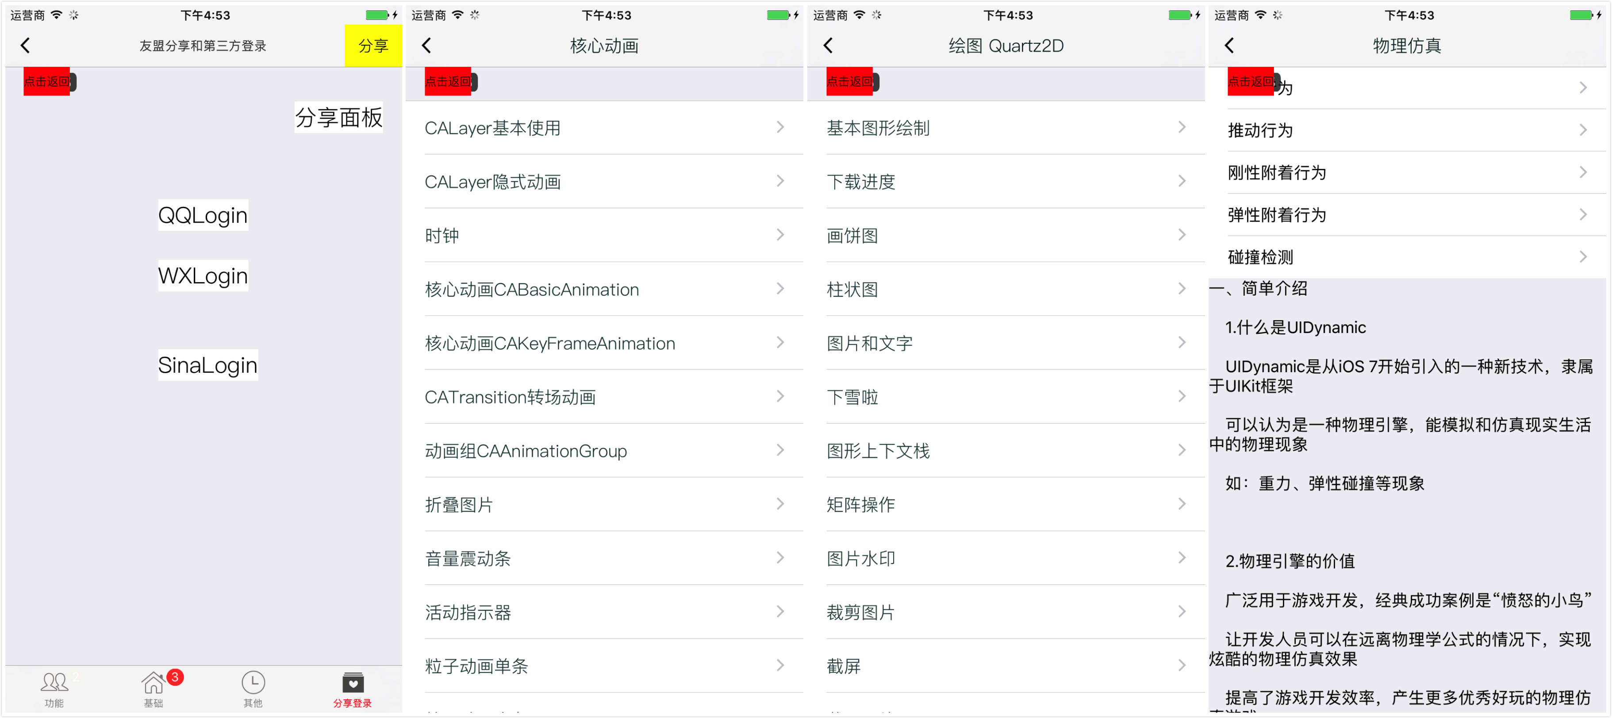Tap back arrow on 绘图 Quartz2D screen
The image size is (1612, 718).
pyautogui.click(x=829, y=46)
